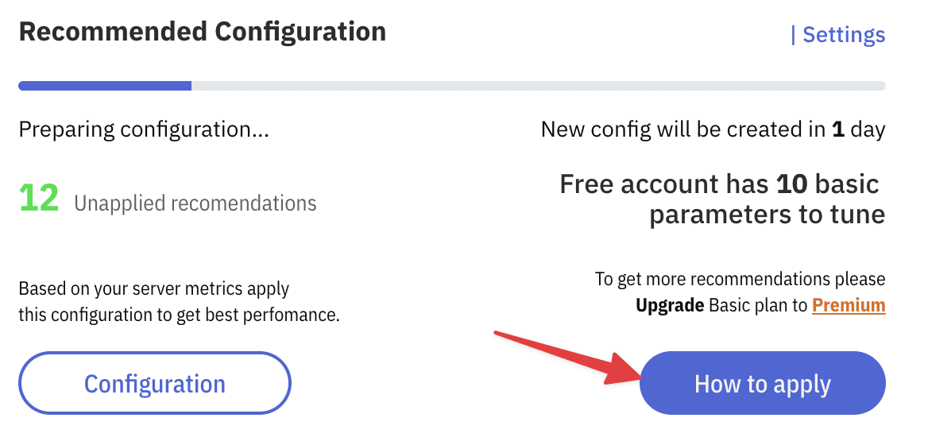Click the To get more recommendations text

coord(740,279)
